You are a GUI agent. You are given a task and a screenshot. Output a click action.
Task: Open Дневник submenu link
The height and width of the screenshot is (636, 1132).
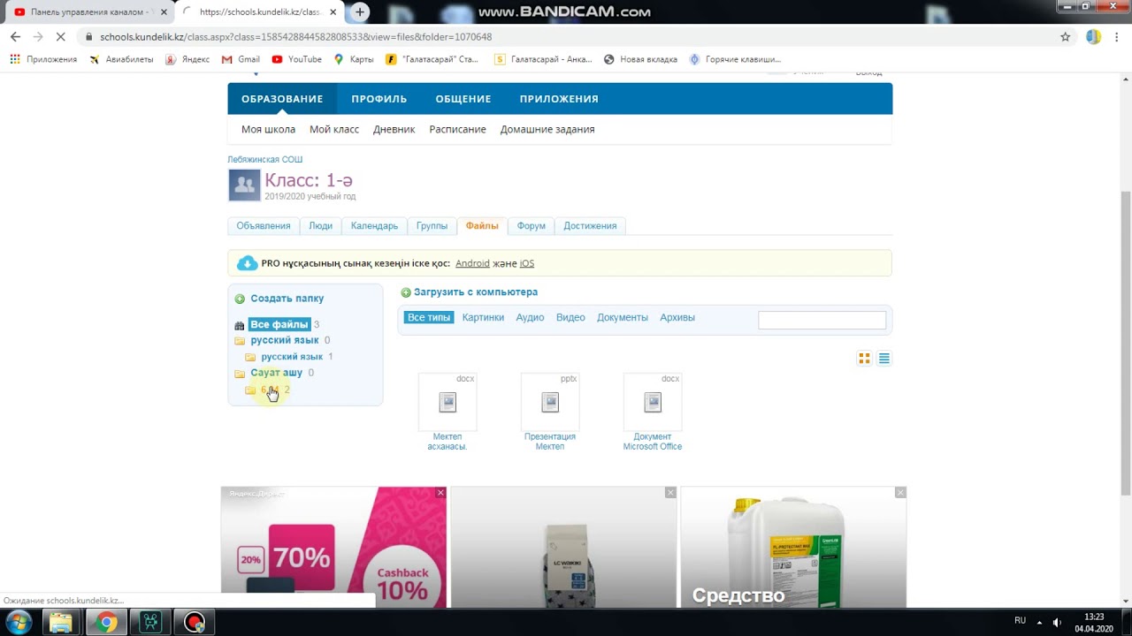click(394, 129)
